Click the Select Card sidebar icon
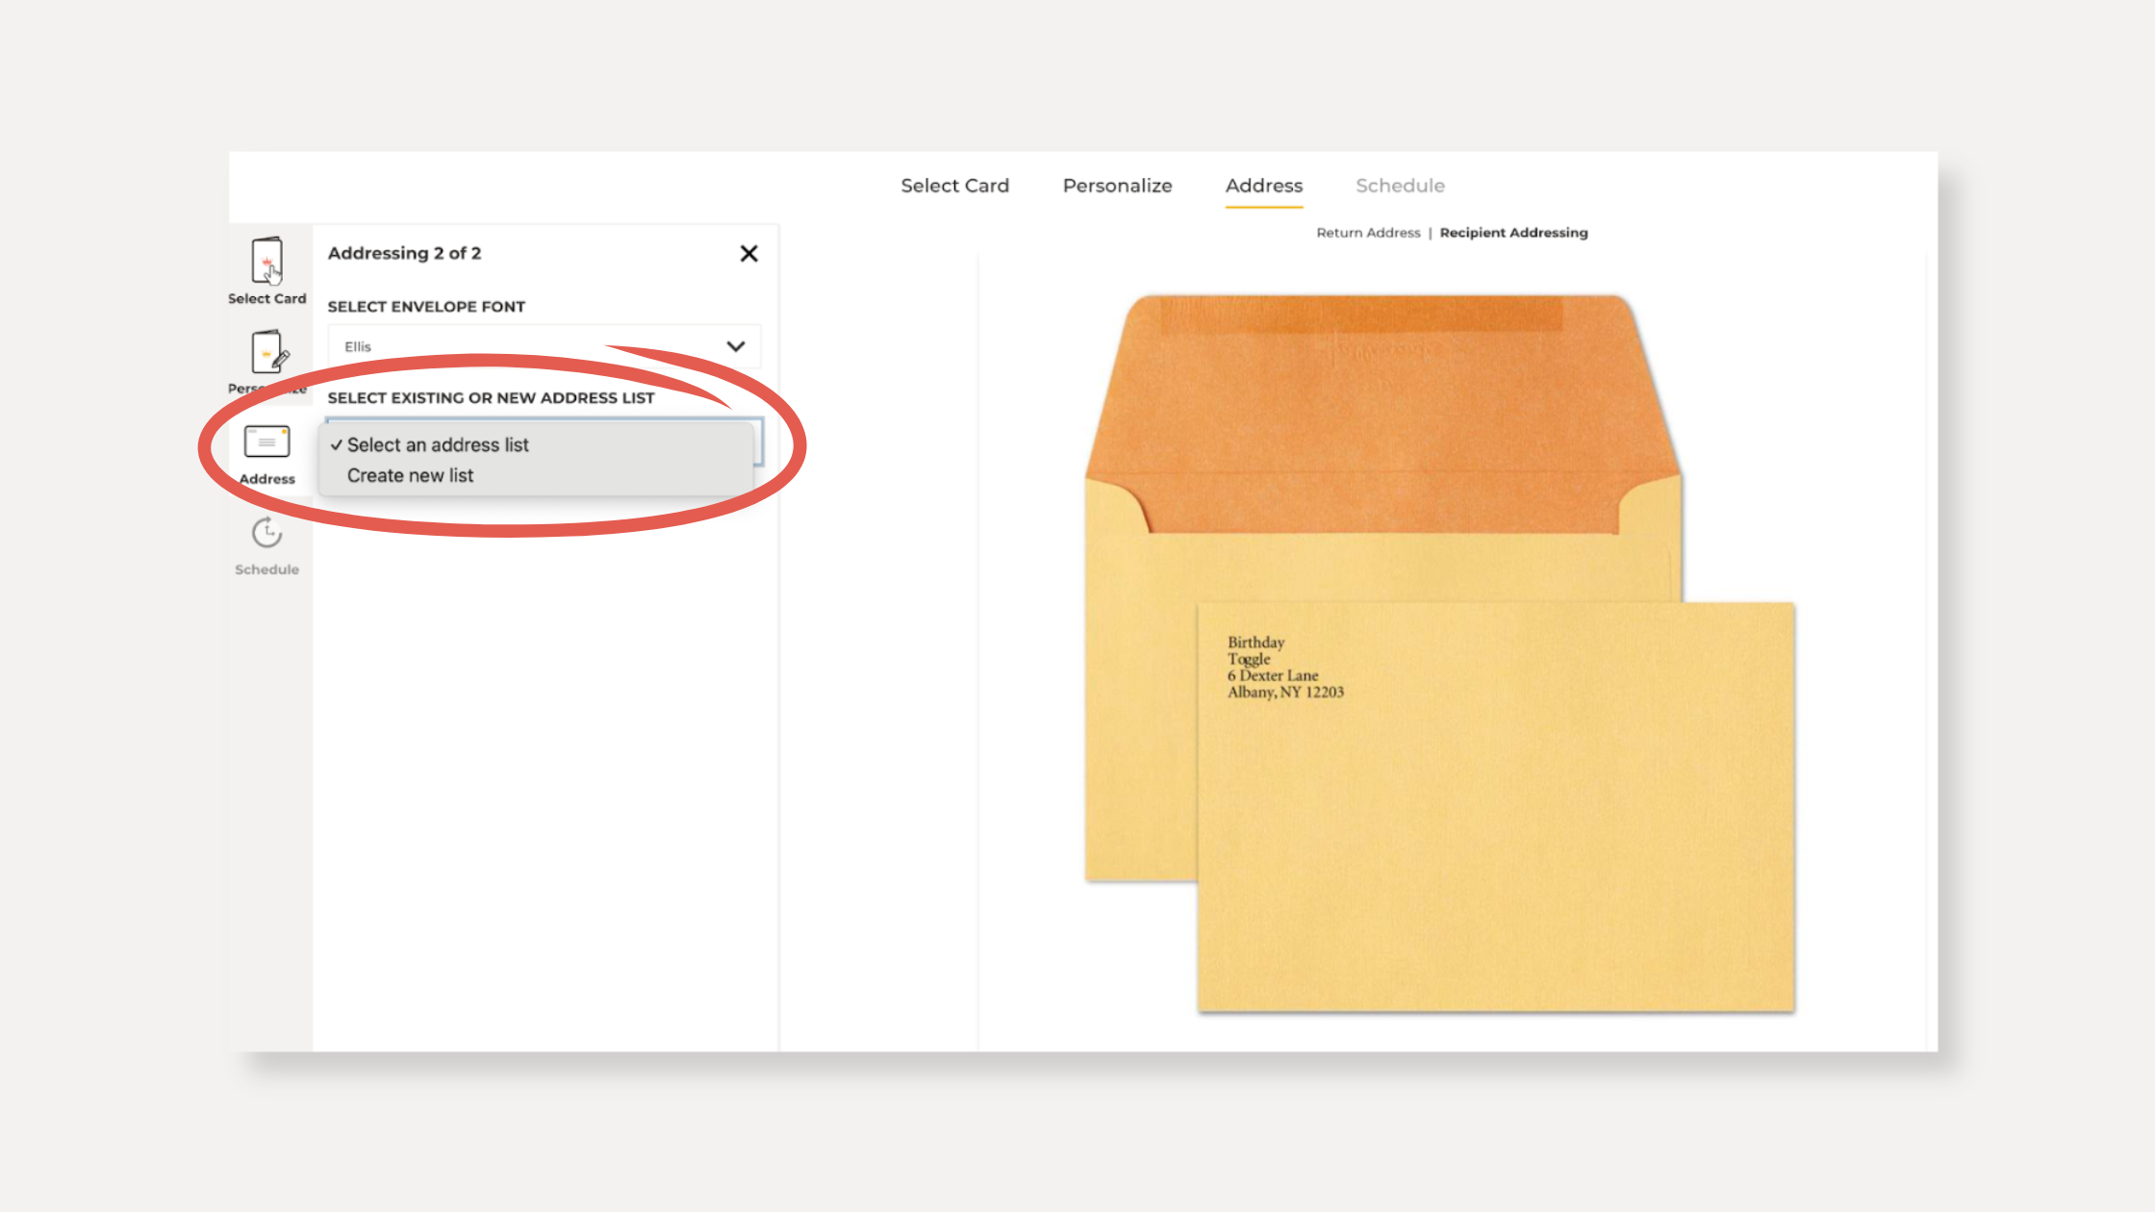Image resolution: width=2155 pixels, height=1212 pixels. tap(266, 262)
